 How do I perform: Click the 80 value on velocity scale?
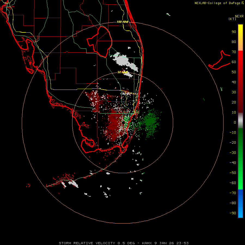(x=234, y=42)
